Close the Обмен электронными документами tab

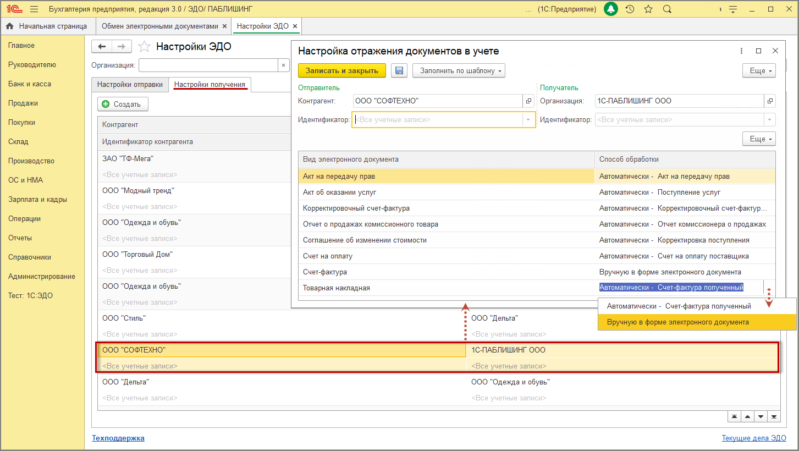click(x=224, y=26)
